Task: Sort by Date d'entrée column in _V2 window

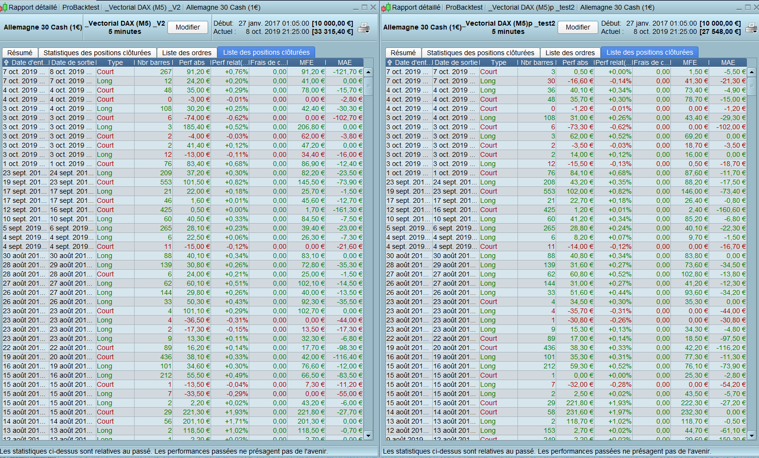Action: (26, 62)
